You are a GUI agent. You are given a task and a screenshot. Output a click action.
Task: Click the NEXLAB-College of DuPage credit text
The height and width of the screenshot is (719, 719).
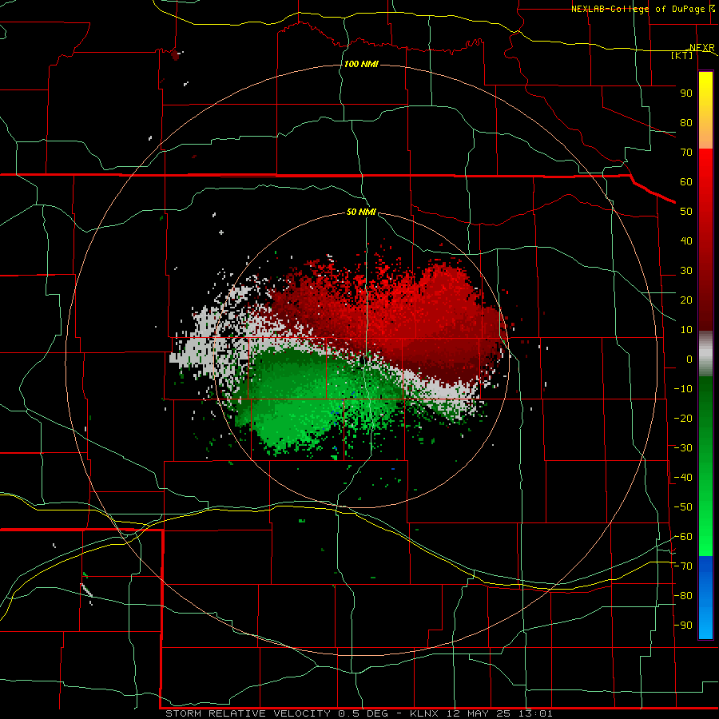tap(640, 9)
